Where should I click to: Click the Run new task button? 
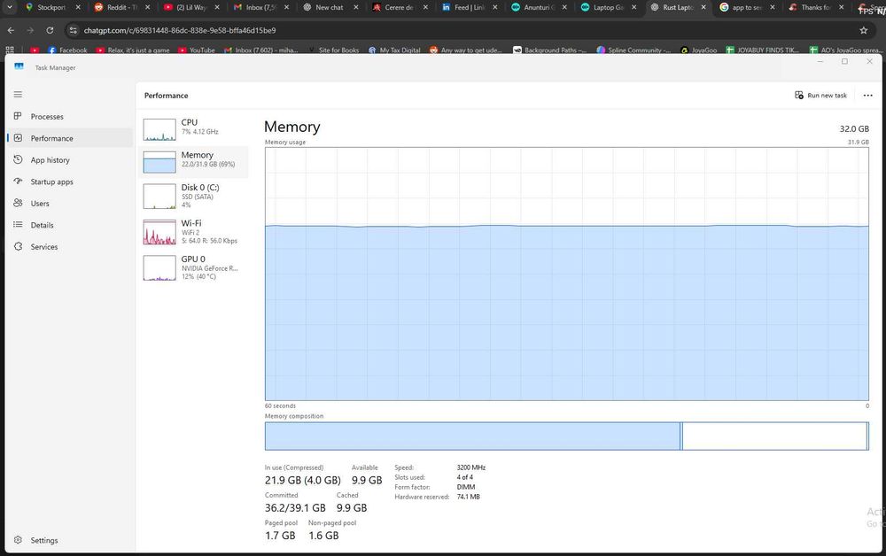821,96
